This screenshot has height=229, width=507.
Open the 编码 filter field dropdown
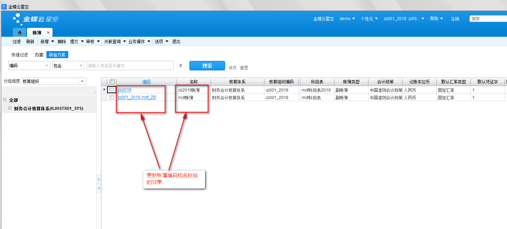pyautogui.click(x=47, y=66)
